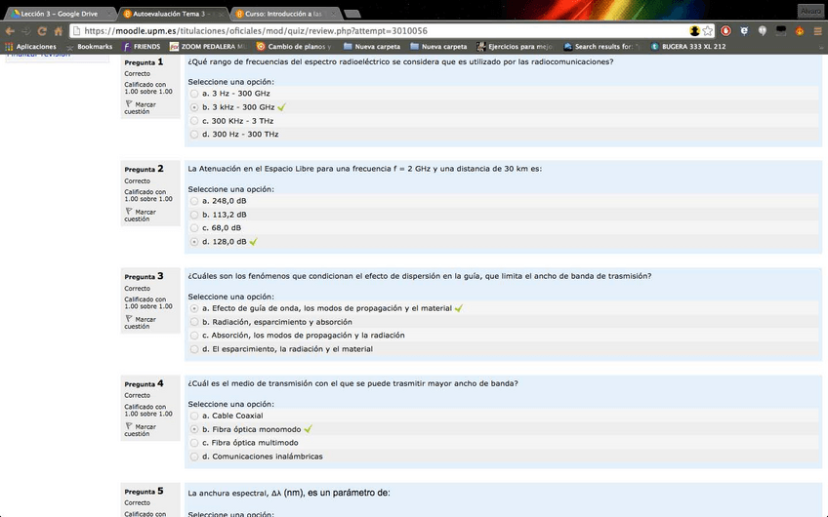The width and height of the screenshot is (828, 517).
Task: Open FRIENDS bookmark
Action: point(142,47)
